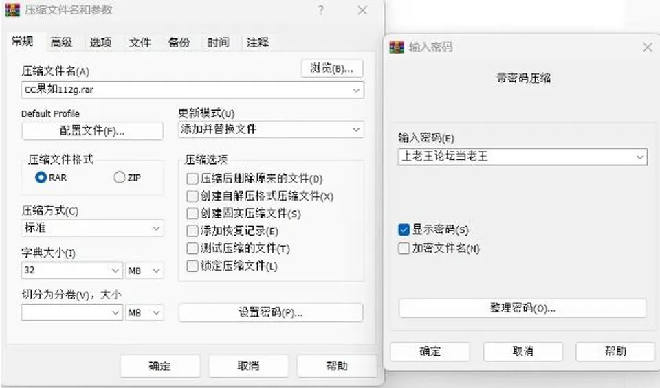
Task: Click the password input field
Action: coord(522,157)
